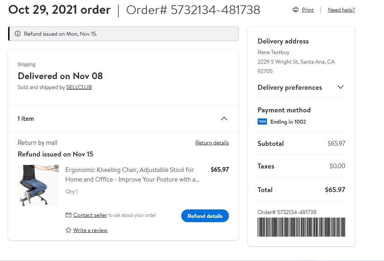Expand Delivery preferences chevron
The image size is (384, 261).
[341, 87]
